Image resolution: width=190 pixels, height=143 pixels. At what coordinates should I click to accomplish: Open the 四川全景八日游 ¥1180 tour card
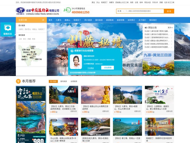pos(159,100)
